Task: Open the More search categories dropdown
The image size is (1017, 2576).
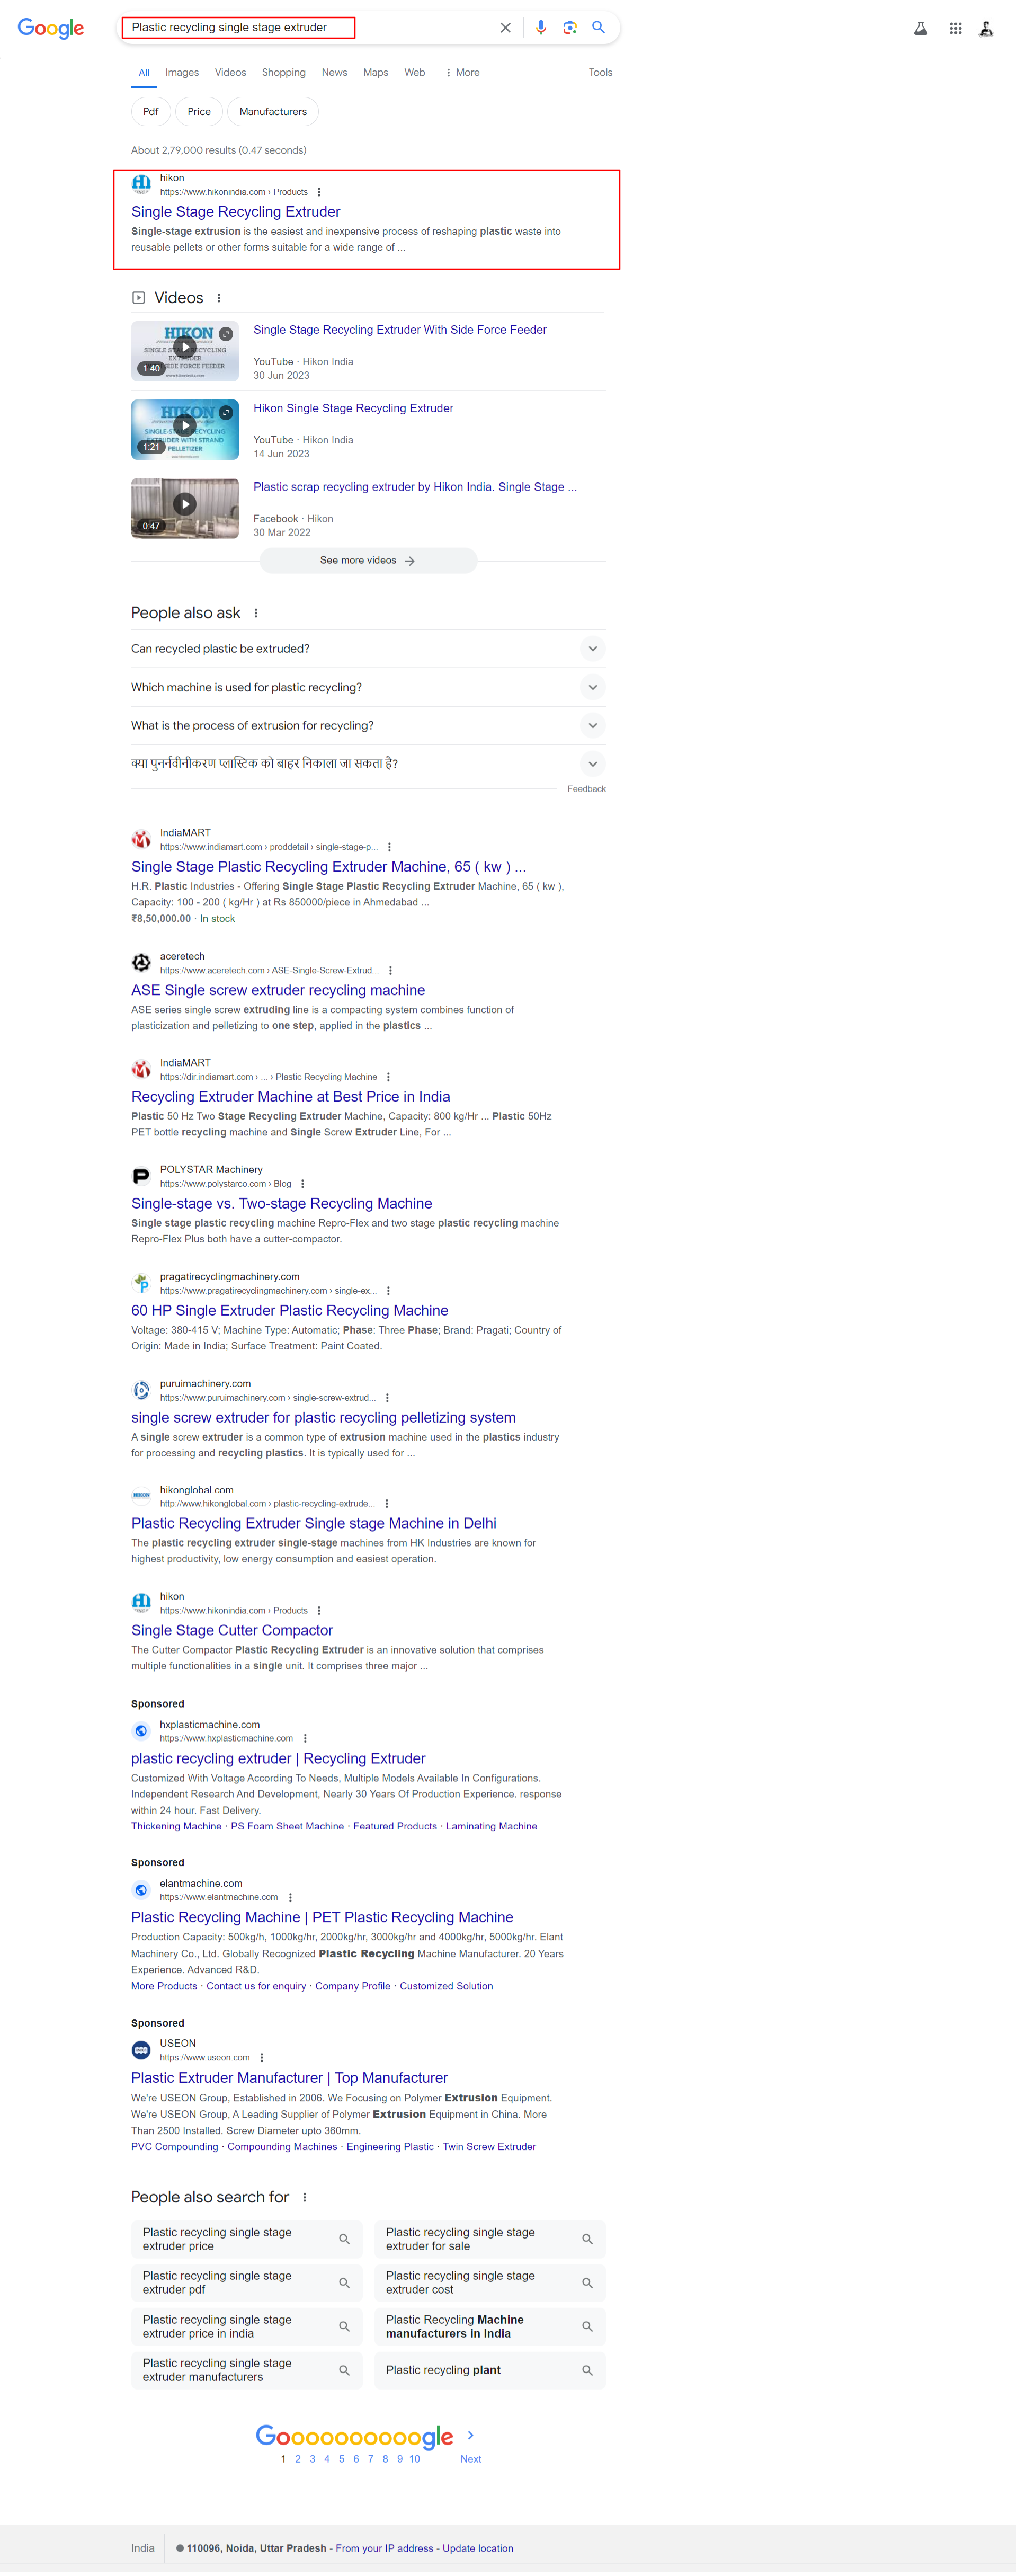Action: coord(462,72)
